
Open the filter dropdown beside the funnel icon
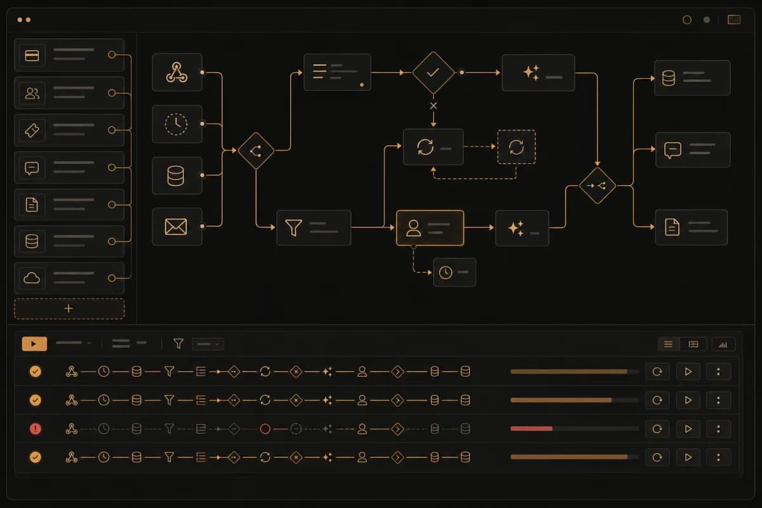coord(208,344)
